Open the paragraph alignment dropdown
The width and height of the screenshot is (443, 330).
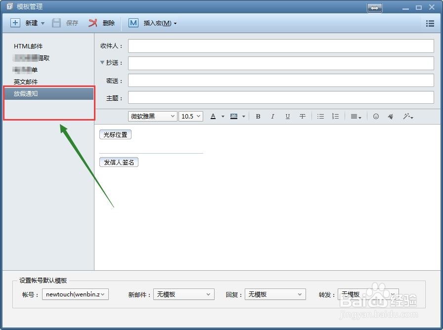tap(356, 117)
